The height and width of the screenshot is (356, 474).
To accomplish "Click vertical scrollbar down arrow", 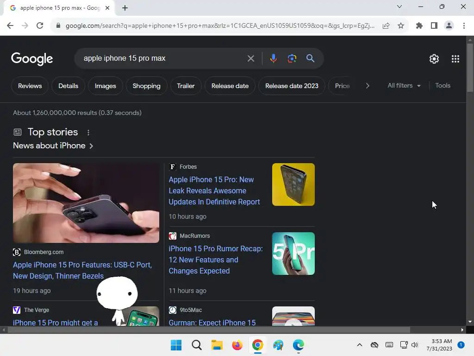I will tap(470, 322).
